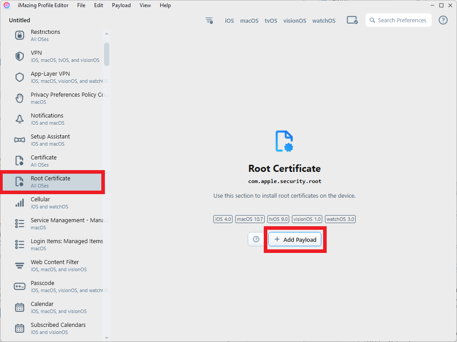The width and height of the screenshot is (457, 342).
Task: Filter payloads by visionOS
Action: (295, 20)
